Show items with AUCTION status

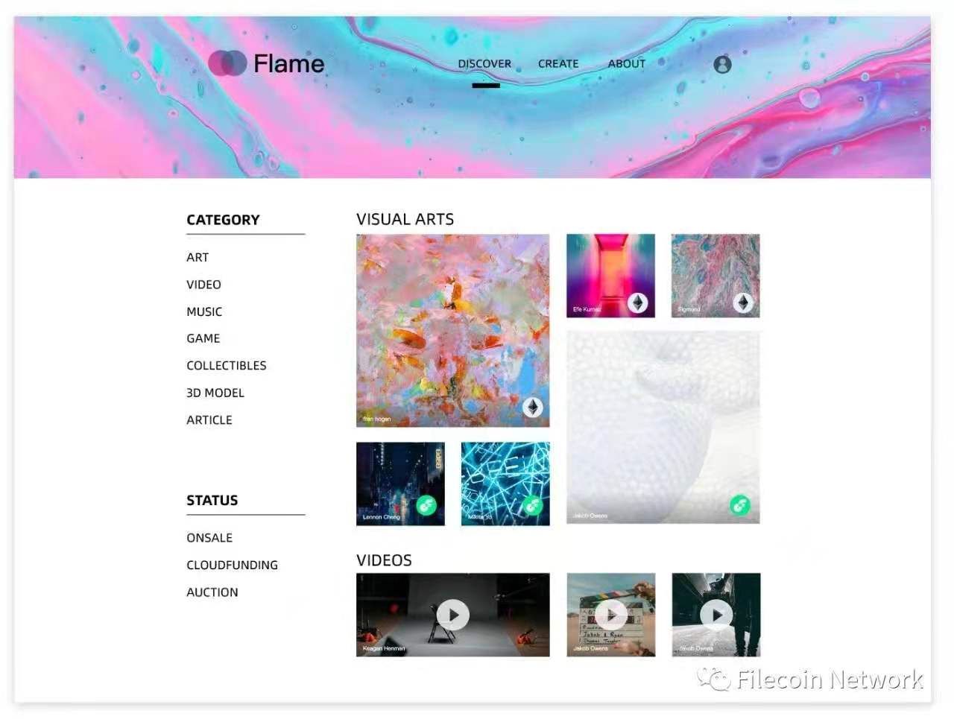212,592
